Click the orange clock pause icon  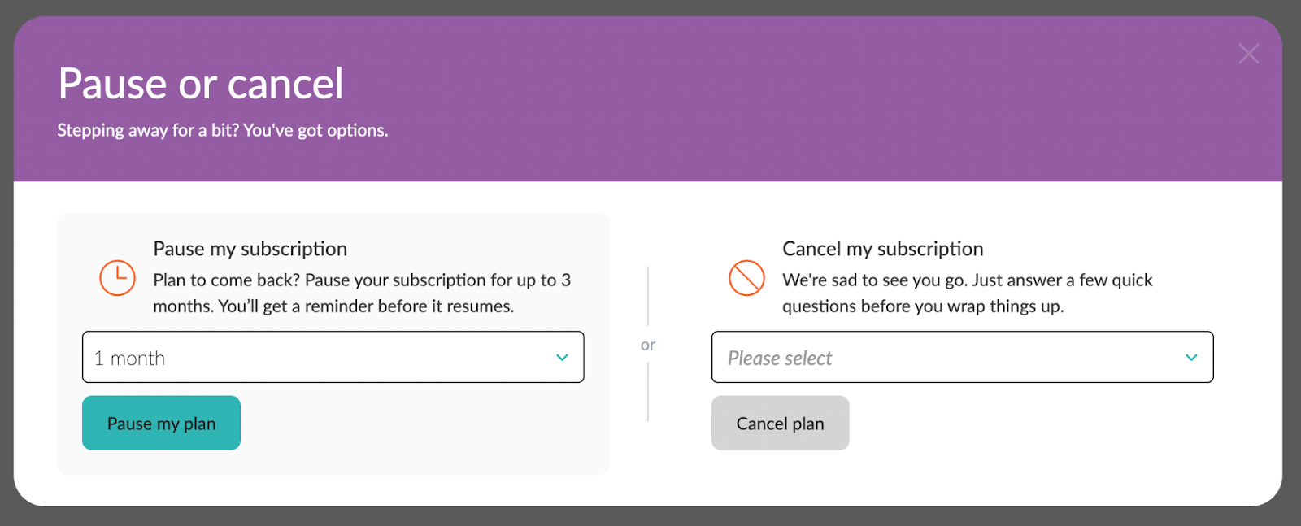(x=117, y=278)
